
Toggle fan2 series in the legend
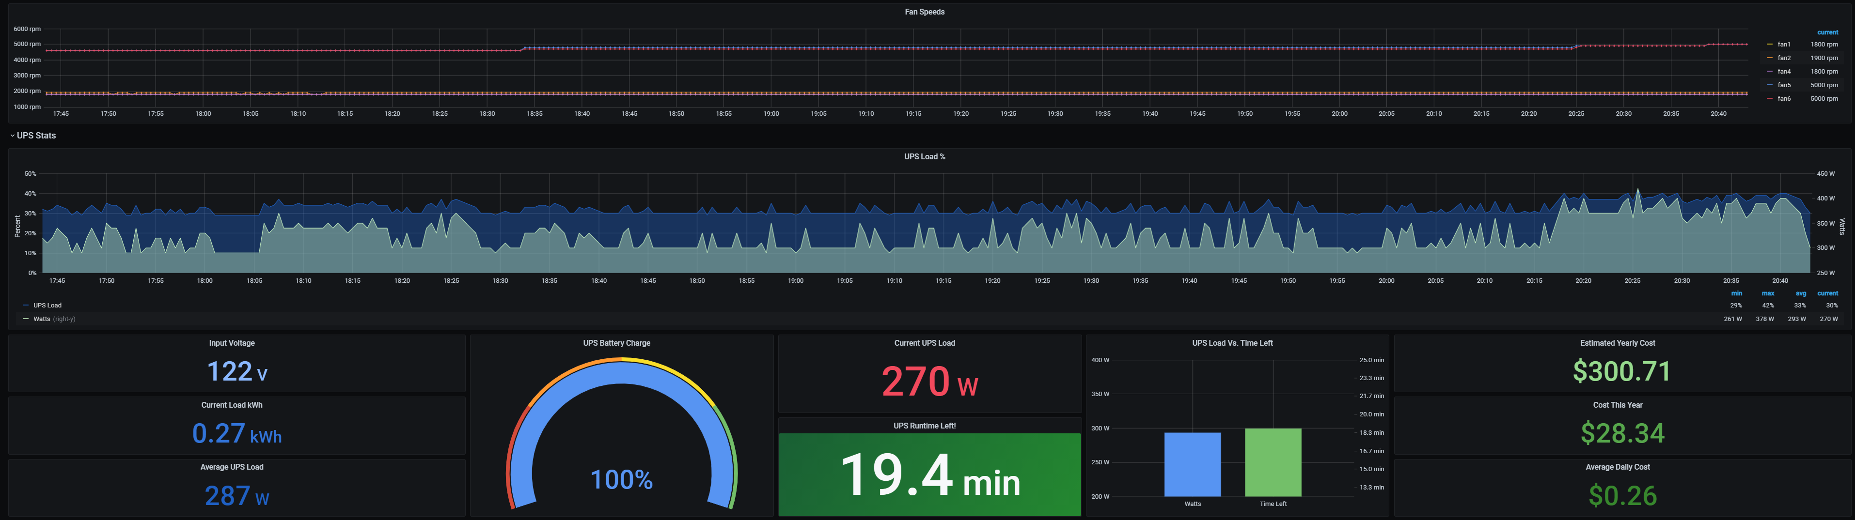coord(1783,58)
